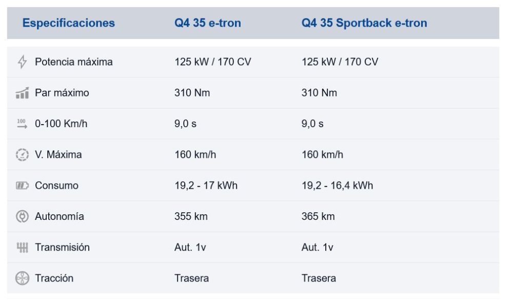Click the 19,2 - 16,4 kWh consumption value
513x304 pixels.
click(x=337, y=186)
